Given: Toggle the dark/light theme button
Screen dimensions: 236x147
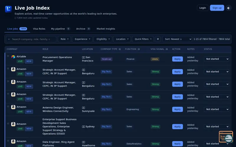Looking at the screenshot, I should pyautogui.click(x=228, y=8).
